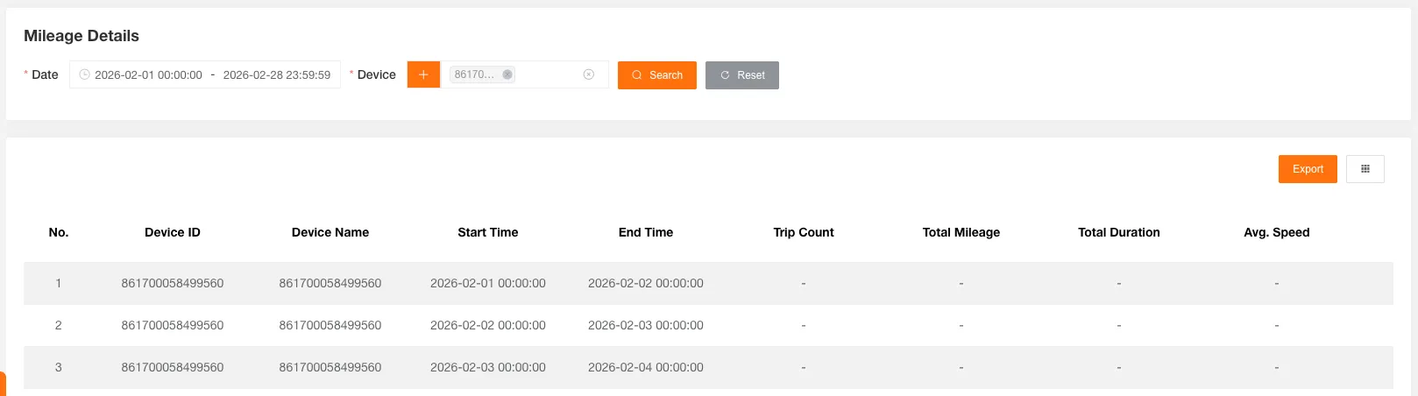
Task: Click the Trip Count column header
Action: 803,232
